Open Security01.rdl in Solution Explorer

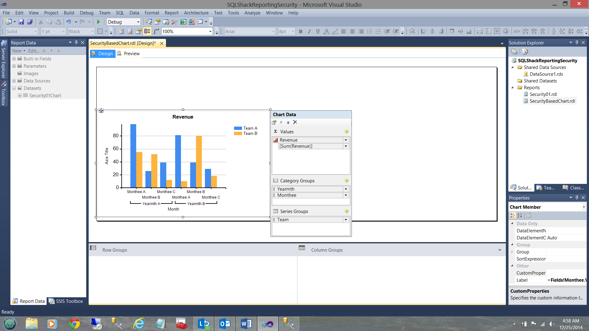[x=543, y=94]
